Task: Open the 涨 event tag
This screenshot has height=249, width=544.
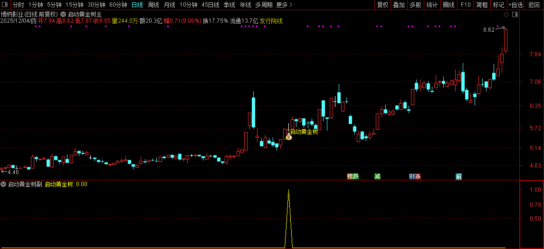Action: (418, 177)
